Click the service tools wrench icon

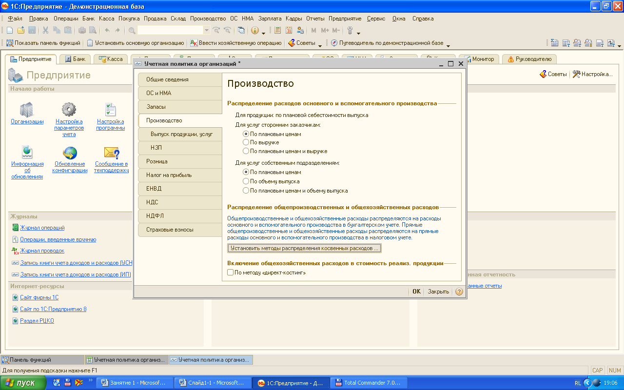[x=350, y=30]
